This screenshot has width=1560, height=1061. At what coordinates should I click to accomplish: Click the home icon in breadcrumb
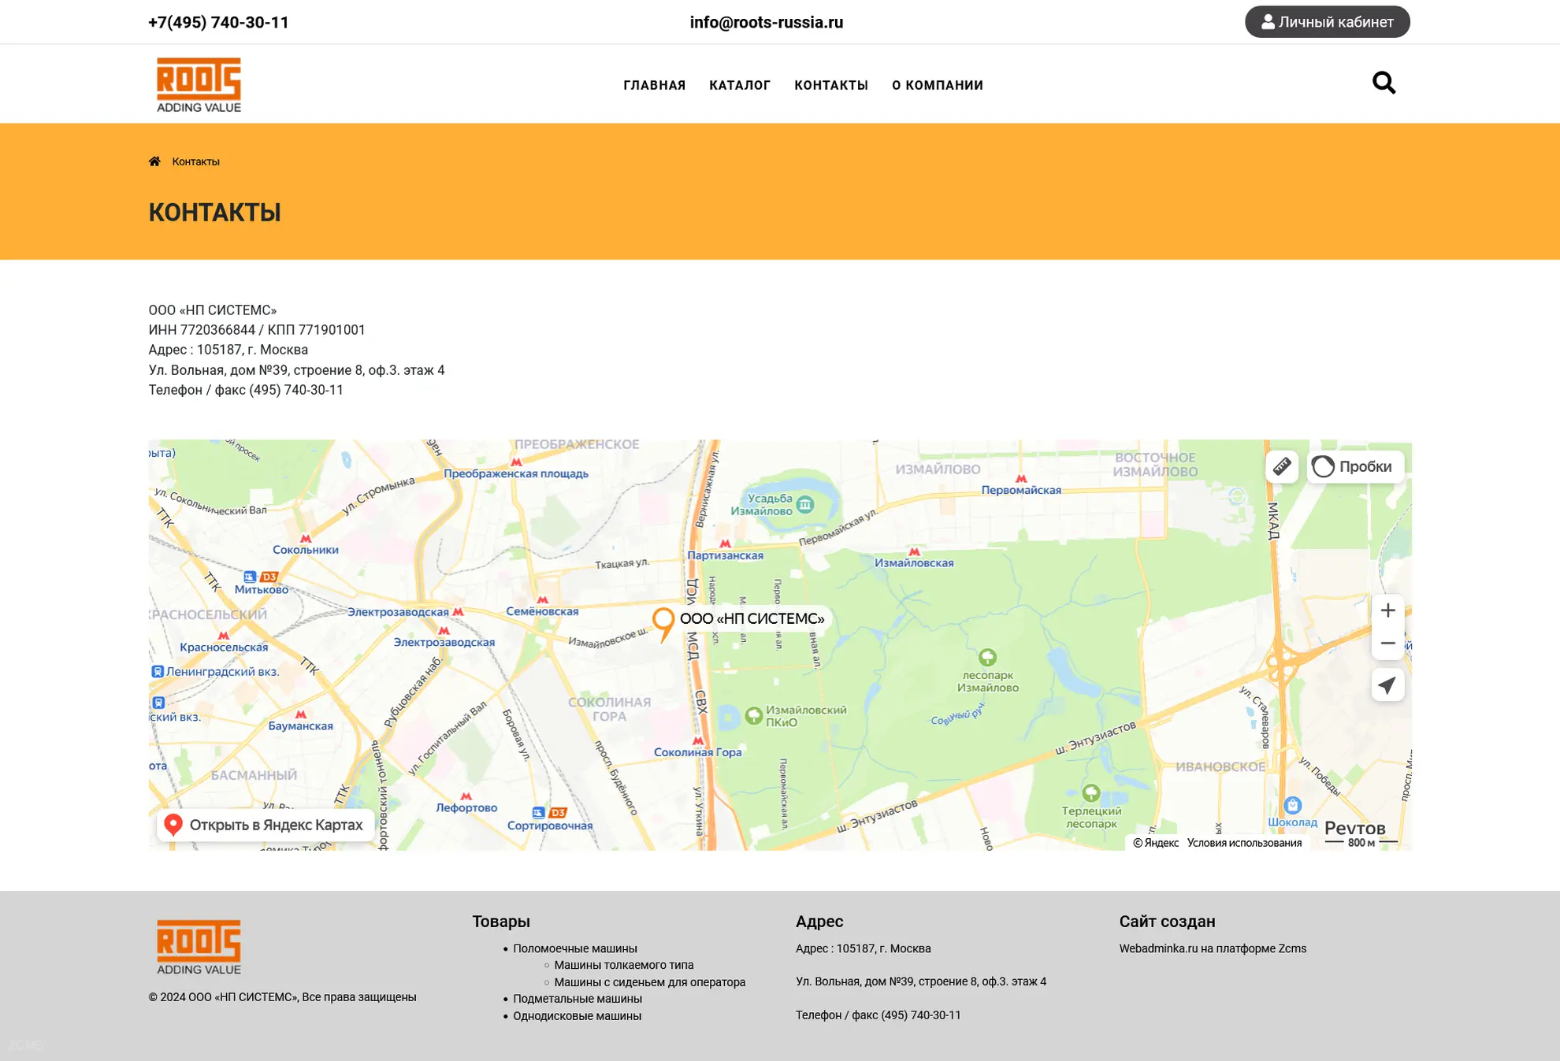(x=154, y=161)
